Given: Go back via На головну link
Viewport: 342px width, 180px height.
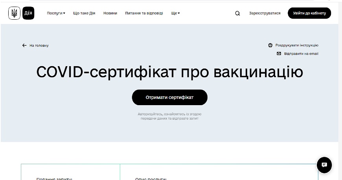Looking at the screenshot, I should pyautogui.click(x=39, y=45).
